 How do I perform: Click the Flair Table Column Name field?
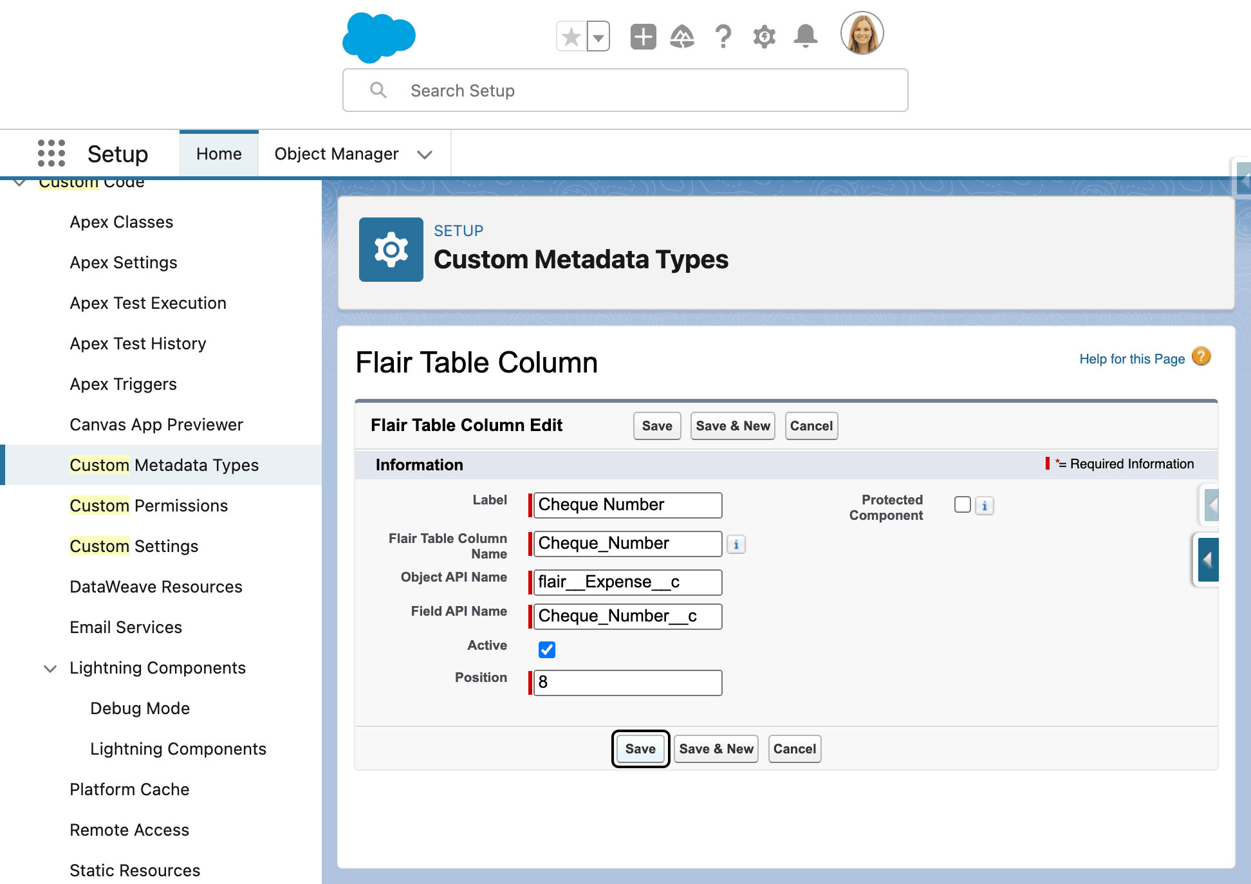pyautogui.click(x=627, y=544)
